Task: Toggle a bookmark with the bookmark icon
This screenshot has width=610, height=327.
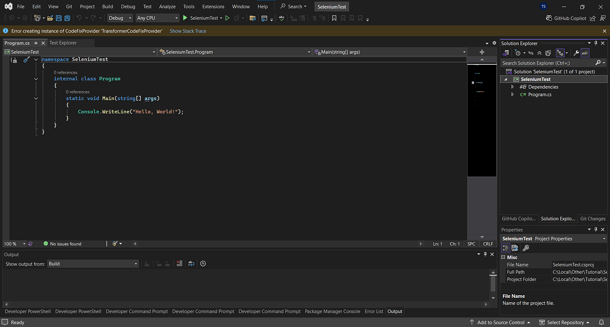Action: coord(334,18)
